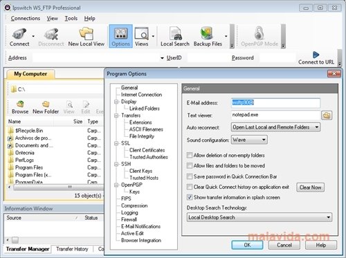Select the PerfLogs folder

[x=24, y=160]
